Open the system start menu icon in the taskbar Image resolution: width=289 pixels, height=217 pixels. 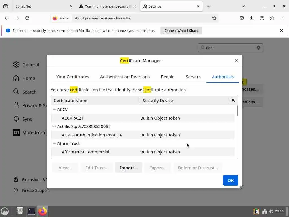pyautogui.click(x=5, y=211)
